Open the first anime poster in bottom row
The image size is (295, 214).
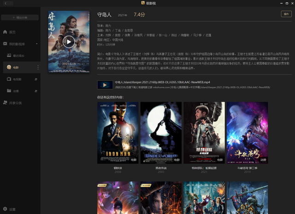(x=118, y=198)
